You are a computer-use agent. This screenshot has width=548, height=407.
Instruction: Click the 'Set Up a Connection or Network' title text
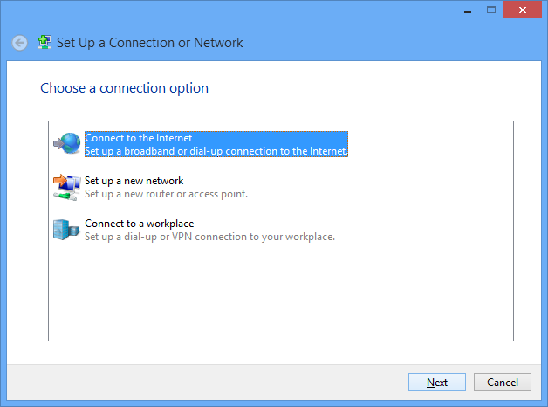pos(149,43)
